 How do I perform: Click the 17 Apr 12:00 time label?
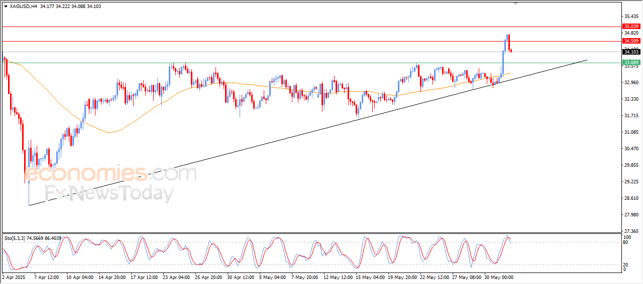[x=144, y=277]
